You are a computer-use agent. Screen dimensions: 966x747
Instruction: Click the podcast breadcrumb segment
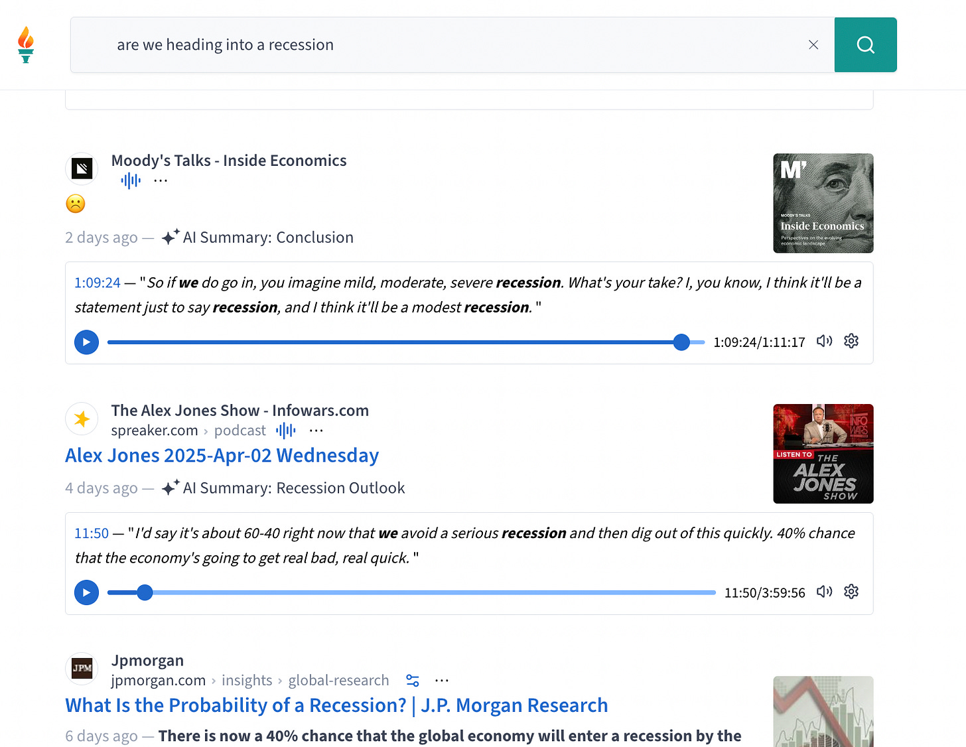pos(240,431)
